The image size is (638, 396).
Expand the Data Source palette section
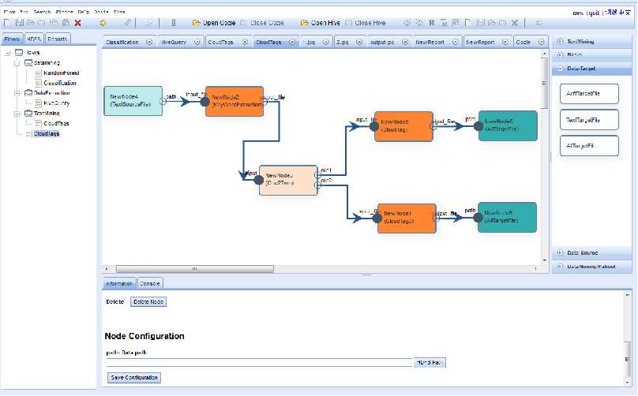coord(561,252)
